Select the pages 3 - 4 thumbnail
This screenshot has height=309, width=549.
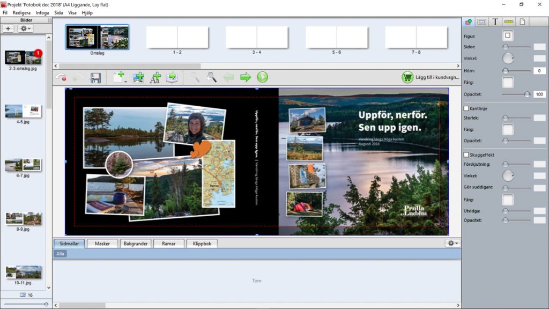pos(257,37)
